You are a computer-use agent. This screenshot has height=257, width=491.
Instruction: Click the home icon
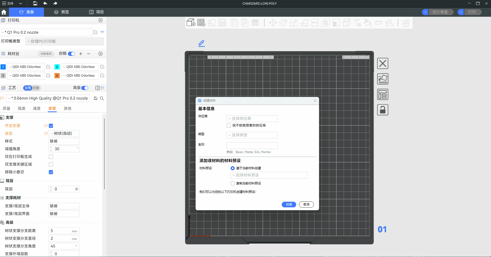pos(4,12)
